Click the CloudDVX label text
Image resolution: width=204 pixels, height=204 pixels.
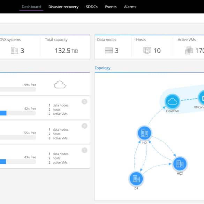click(x=172, y=111)
